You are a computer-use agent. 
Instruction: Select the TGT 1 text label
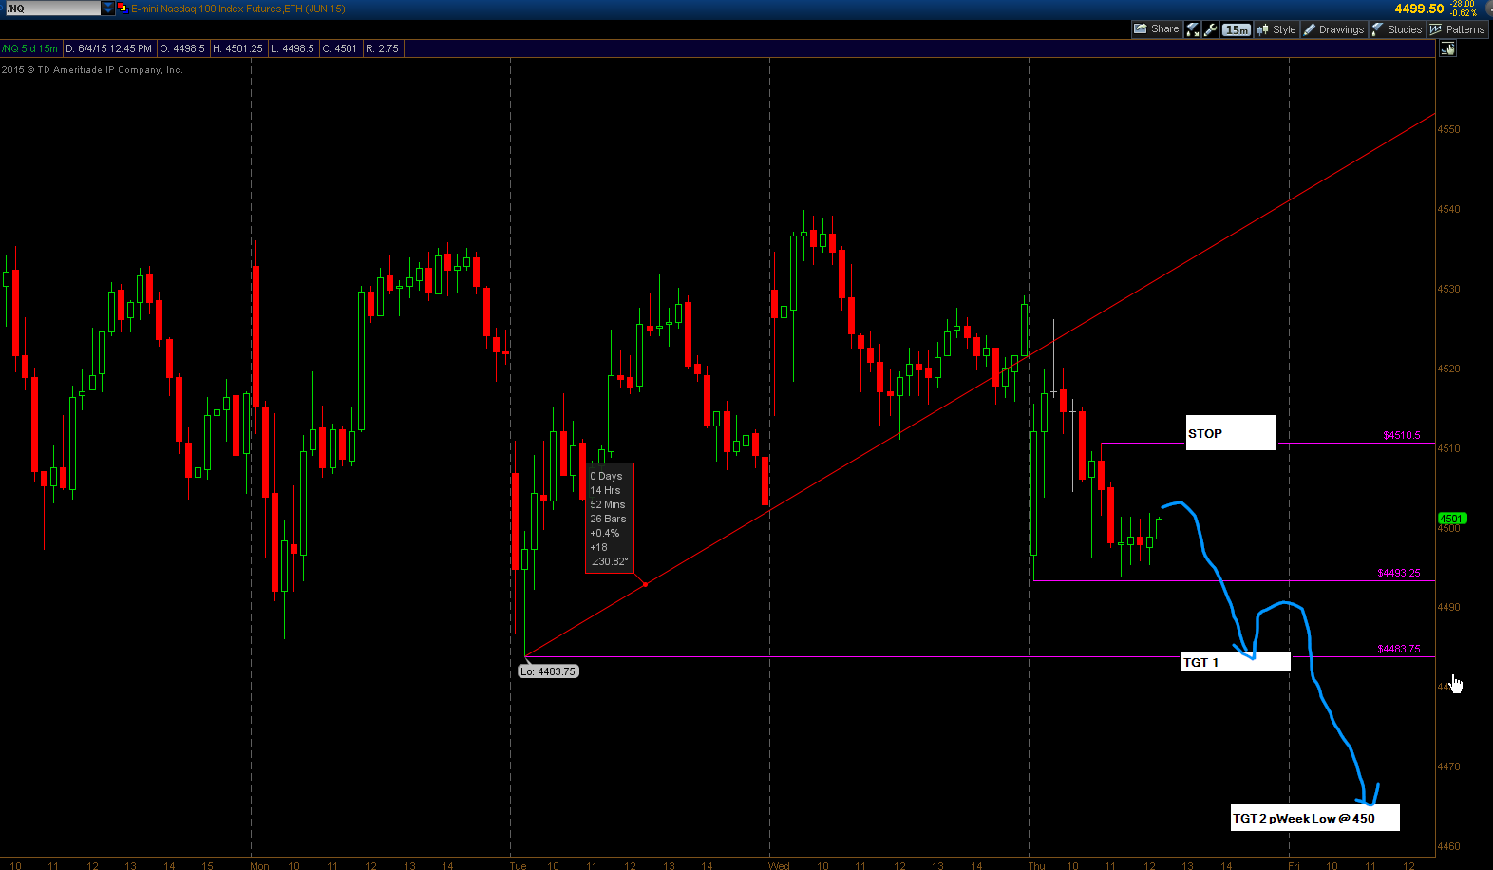(1236, 662)
